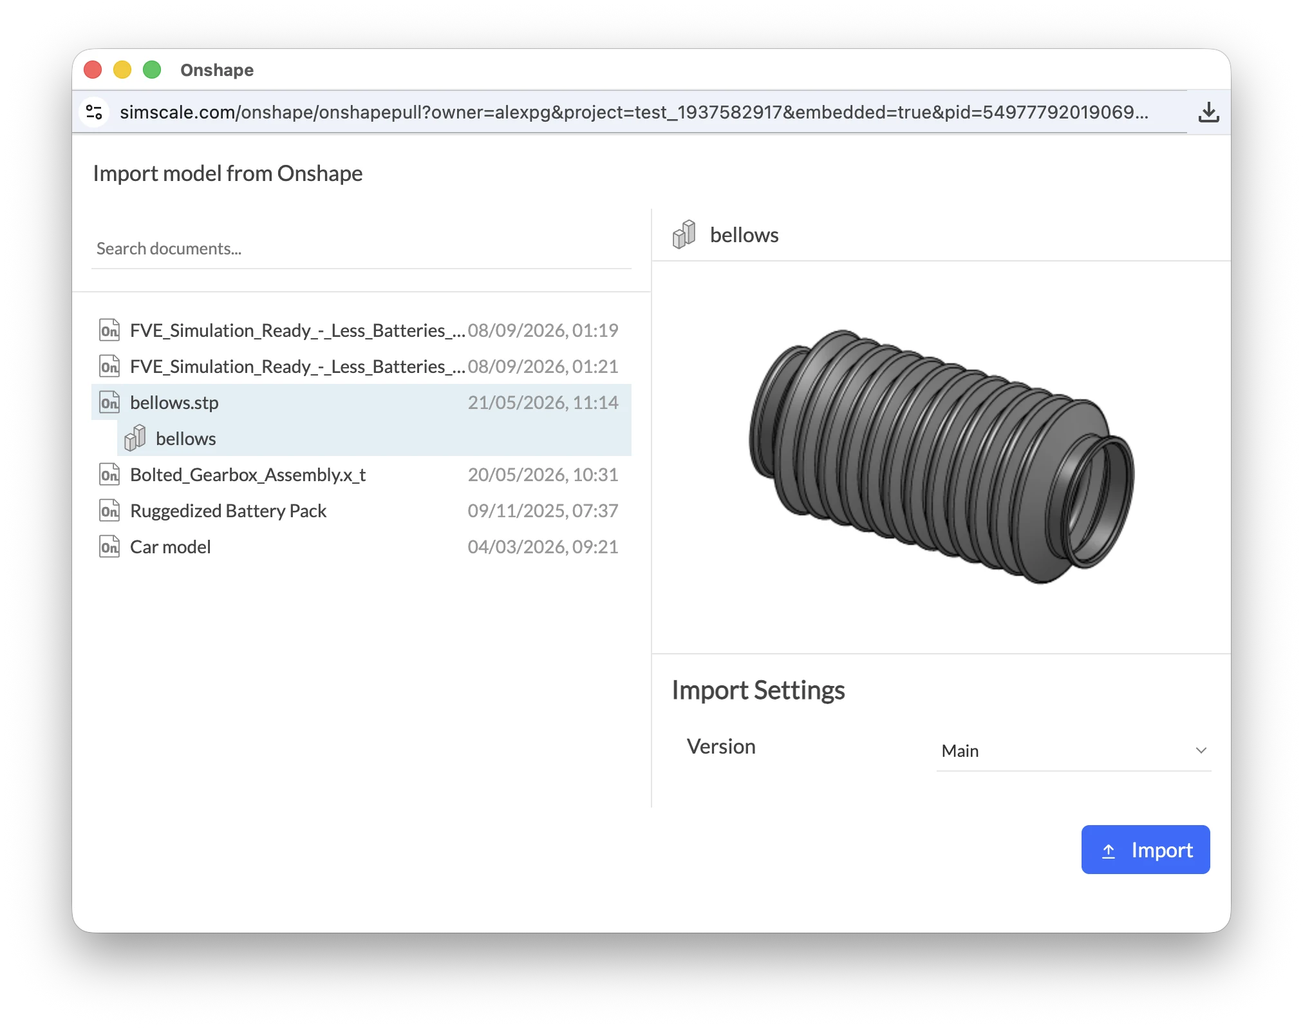The width and height of the screenshot is (1303, 1028).
Task: Click document icon of FVE file dated 01:19
Action: point(109,330)
